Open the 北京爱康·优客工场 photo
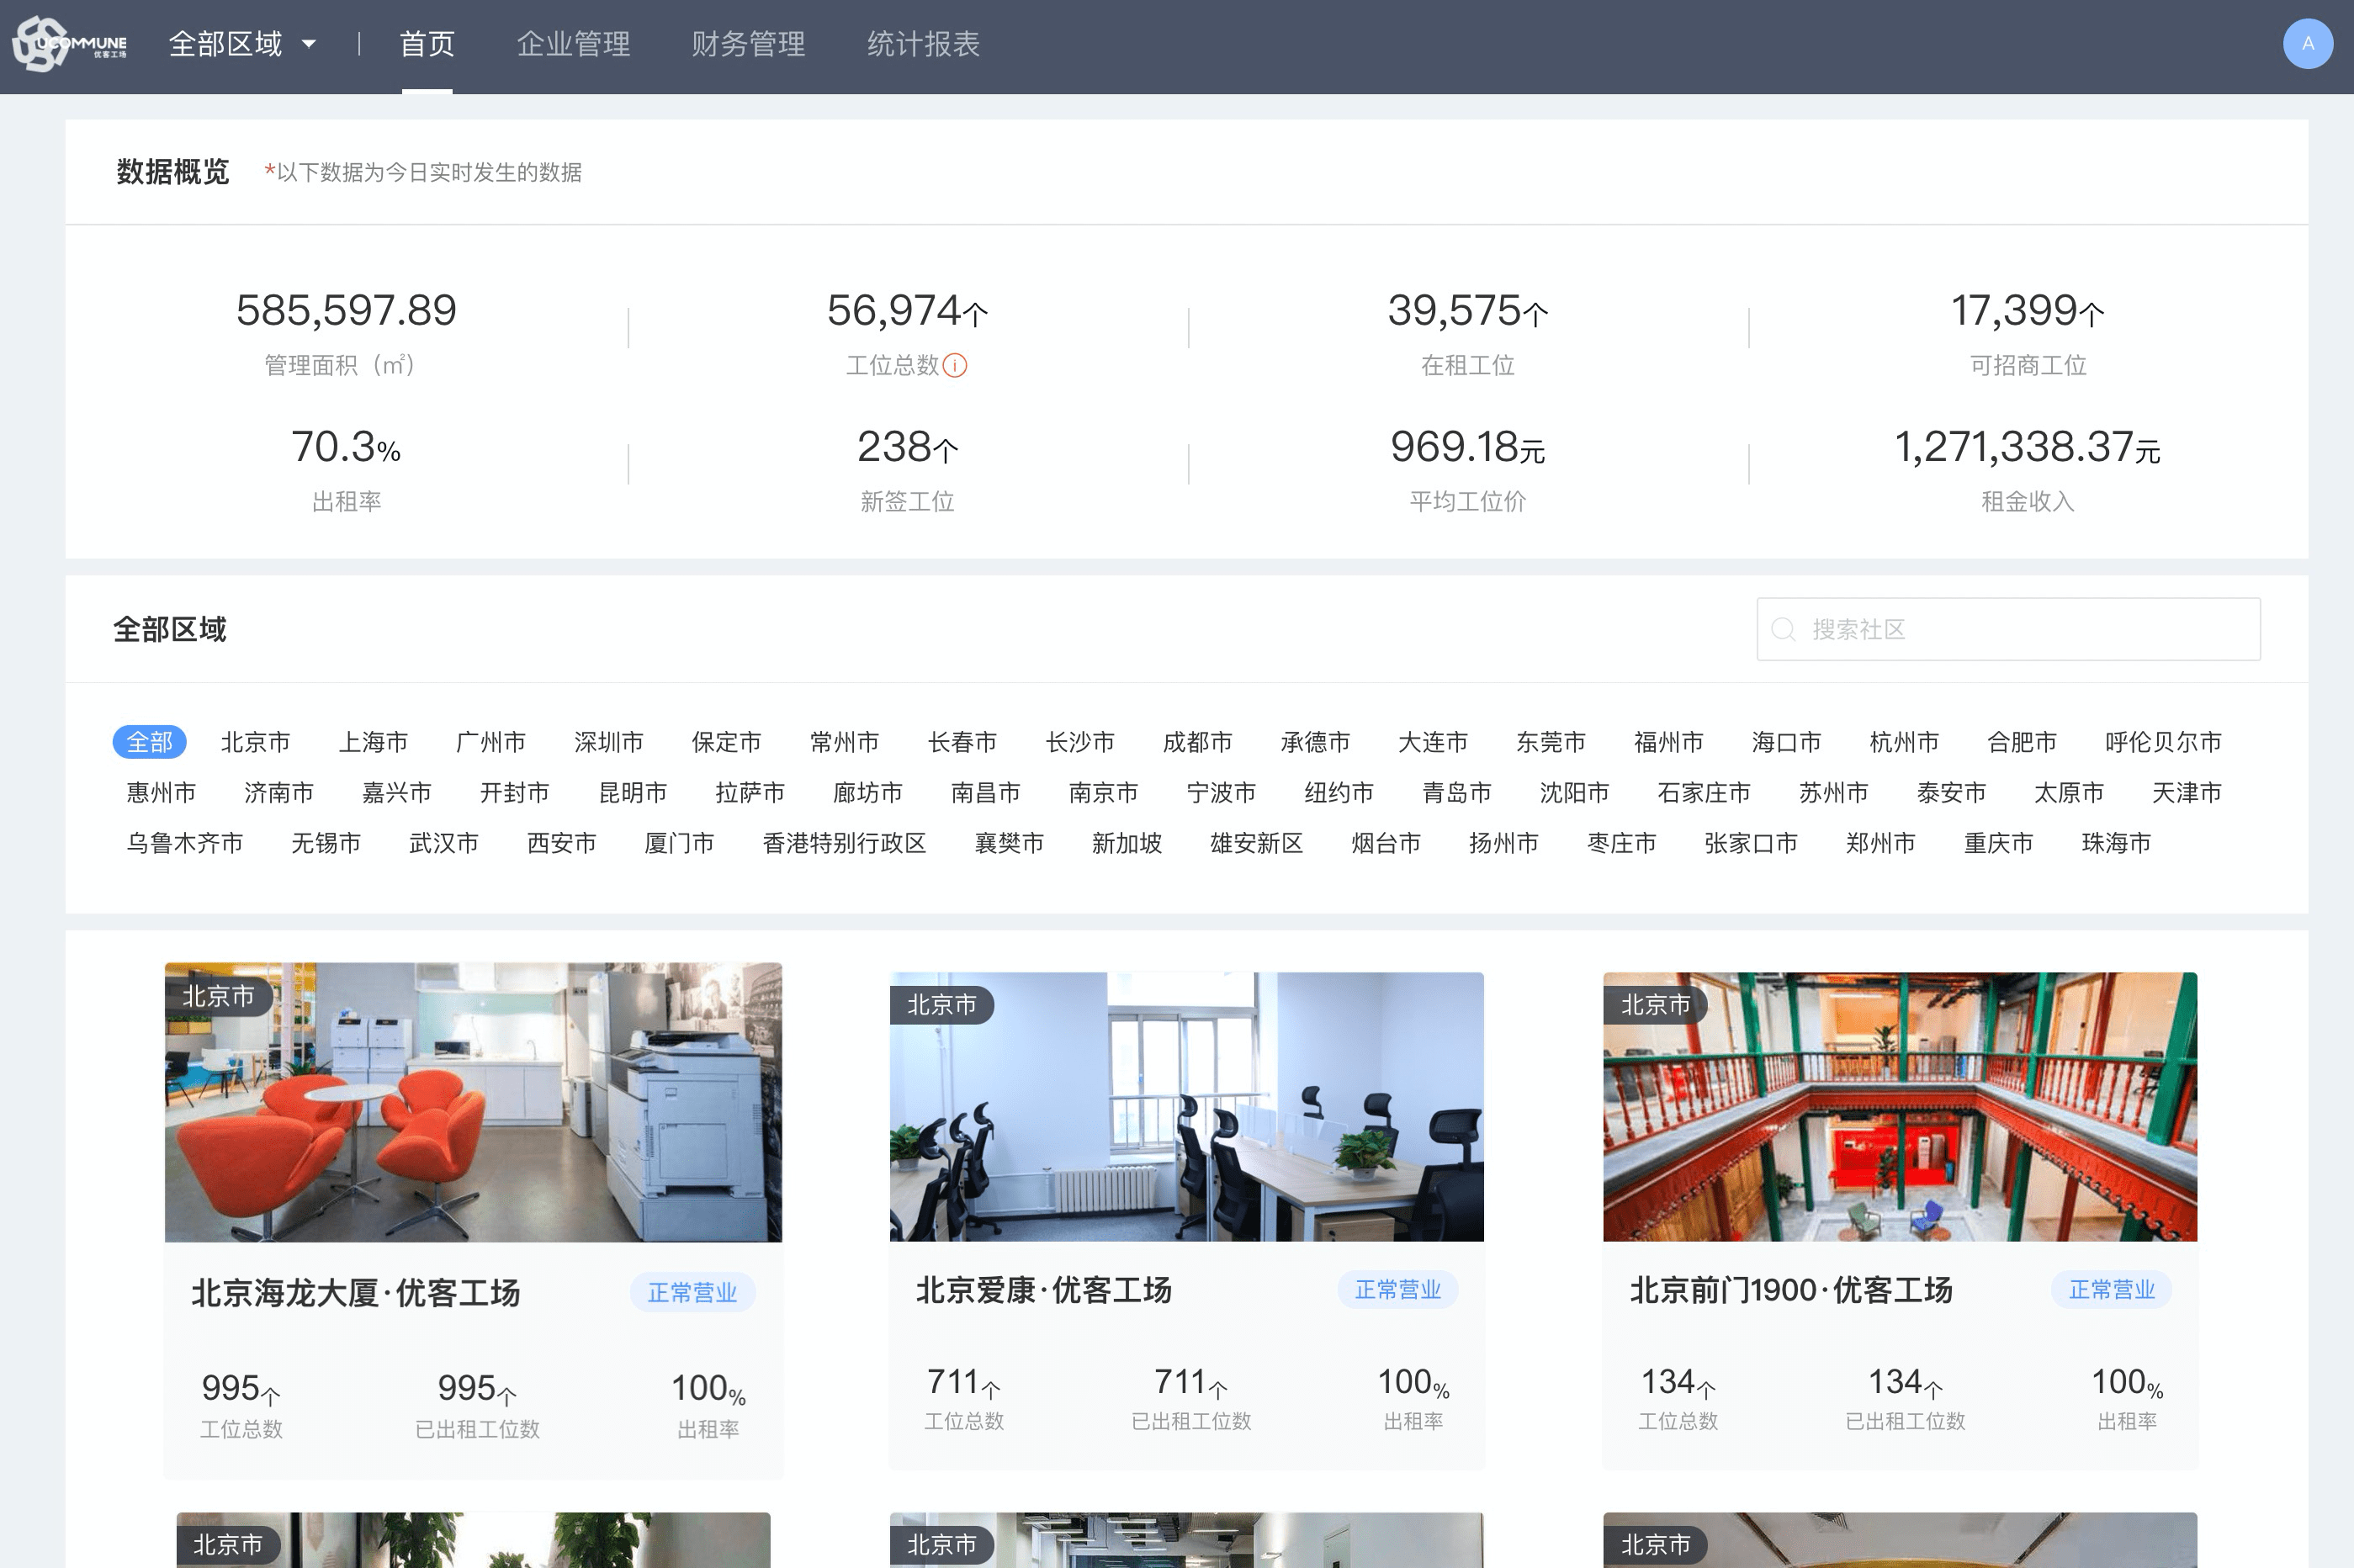Image resolution: width=2354 pixels, height=1568 pixels. click(1187, 1107)
